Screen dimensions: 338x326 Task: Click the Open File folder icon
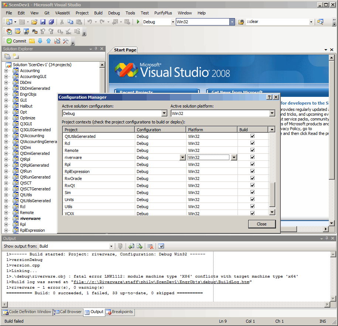[34, 22]
